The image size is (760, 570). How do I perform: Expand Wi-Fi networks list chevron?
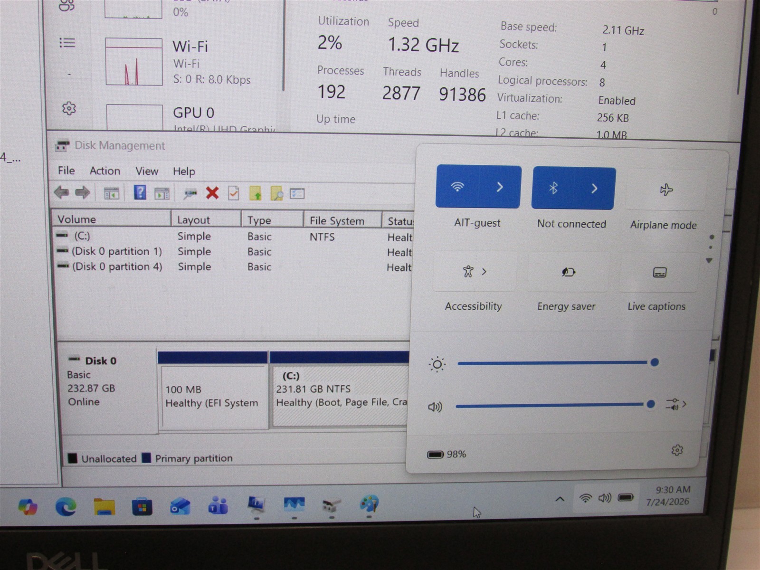tap(500, 187)
